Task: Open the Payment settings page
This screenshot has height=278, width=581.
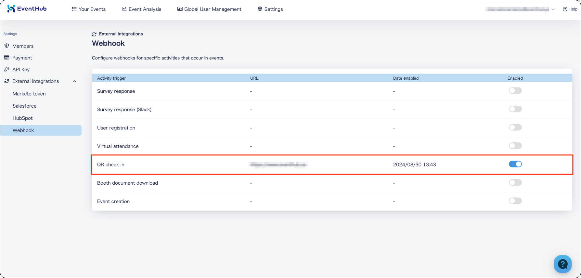Action: tap(22, 58)
